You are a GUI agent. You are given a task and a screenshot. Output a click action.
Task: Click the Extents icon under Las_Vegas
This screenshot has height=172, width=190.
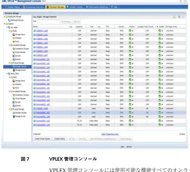point(14,60)
